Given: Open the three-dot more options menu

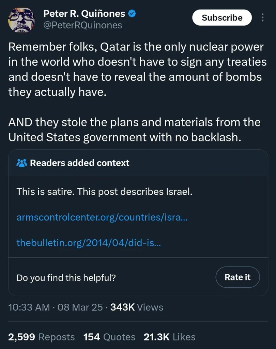Looking at the screenshot, I should [x=262, y=18].
